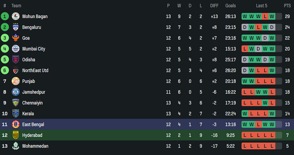Image resolution: width=294 pixels, height=155 pixels.
Task: Click the Jamshedpur club badge
Action: pos(15,92)
